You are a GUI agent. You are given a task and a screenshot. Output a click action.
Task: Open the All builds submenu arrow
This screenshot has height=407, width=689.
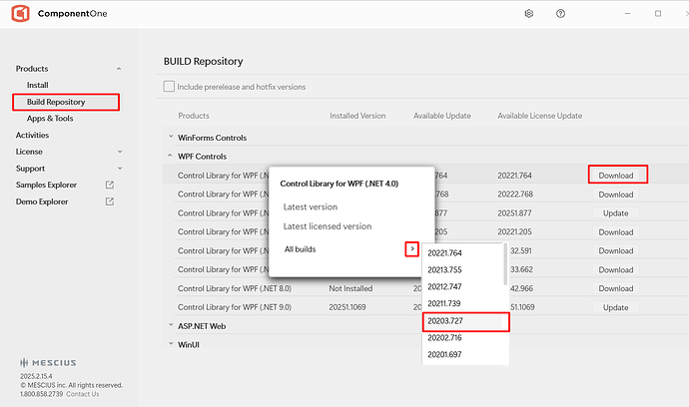click(412, 249)
